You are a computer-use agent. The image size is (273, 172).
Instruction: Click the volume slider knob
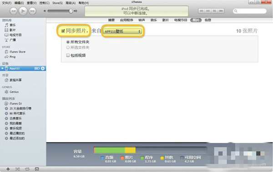coord(71,11)
